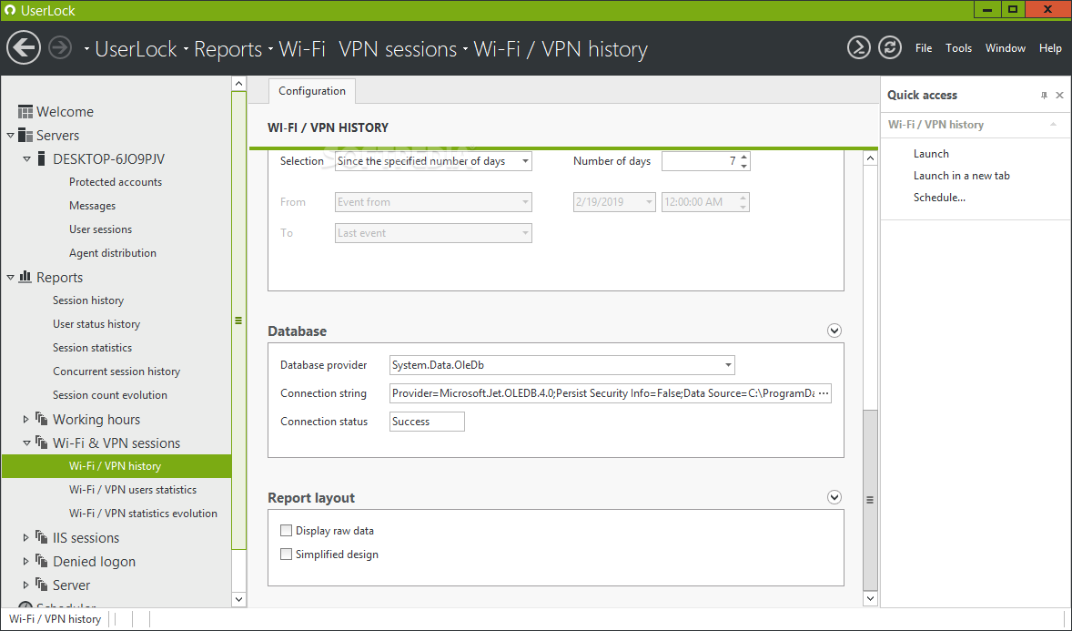
Task: Click Launch in a new tab
Action: [x=961, y=175]
